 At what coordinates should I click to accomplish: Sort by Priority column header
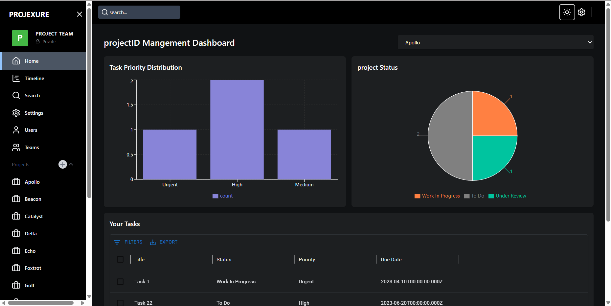click(307, 259)
